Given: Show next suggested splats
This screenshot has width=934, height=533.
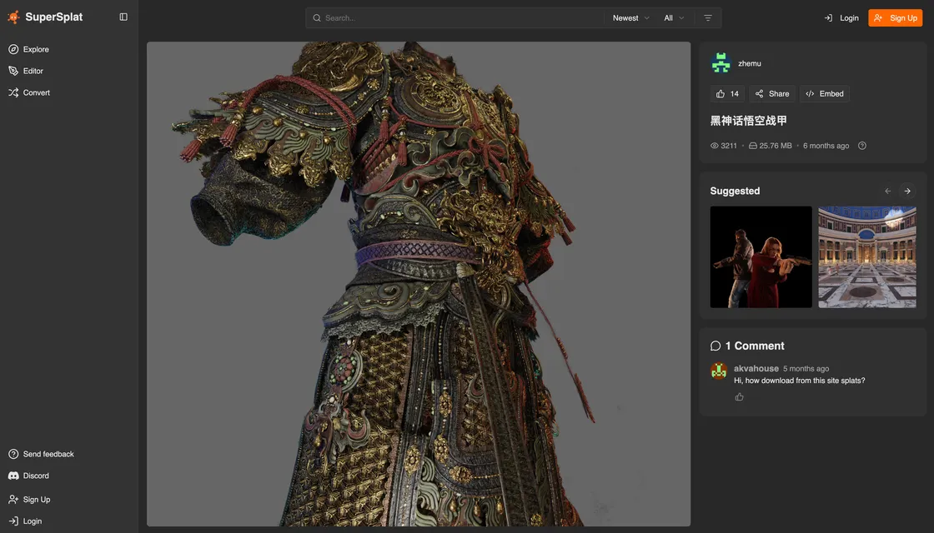Looking at the screenshot, I should point(907,191).
